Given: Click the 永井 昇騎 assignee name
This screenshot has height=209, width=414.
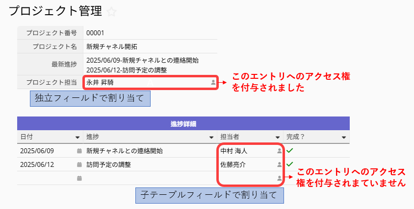Looking at the screenshot, I should (x=100, y=83).
